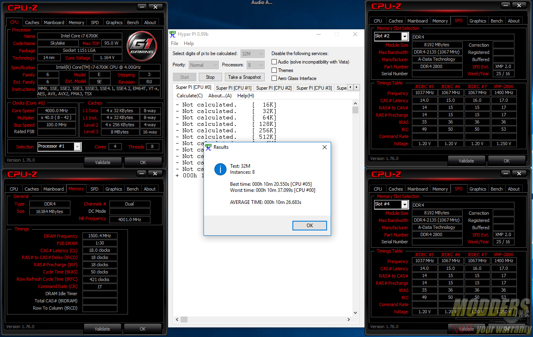Switch to Super PI [CPU #1] tab
Screen dimensions: 533x337
coord(233,88)
